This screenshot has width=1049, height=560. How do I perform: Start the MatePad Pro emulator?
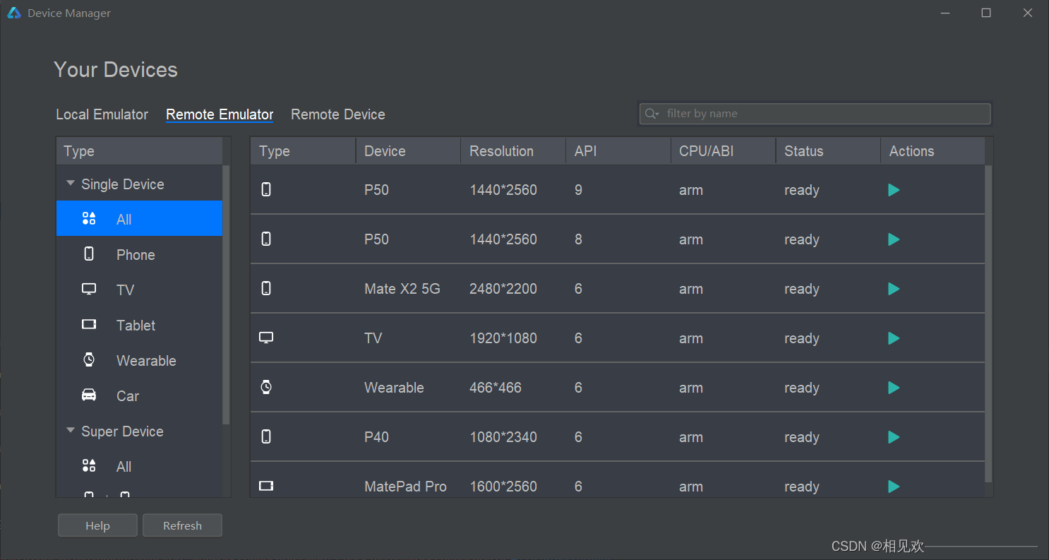pos(894,487)
